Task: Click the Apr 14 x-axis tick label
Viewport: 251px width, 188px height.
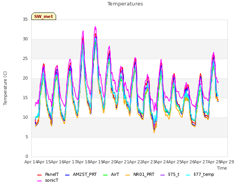Action: (31, 162)
